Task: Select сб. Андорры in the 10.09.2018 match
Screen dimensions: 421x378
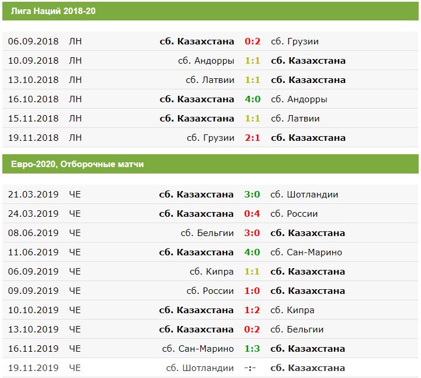Action: pyautogui.click(x=206, y=61)
